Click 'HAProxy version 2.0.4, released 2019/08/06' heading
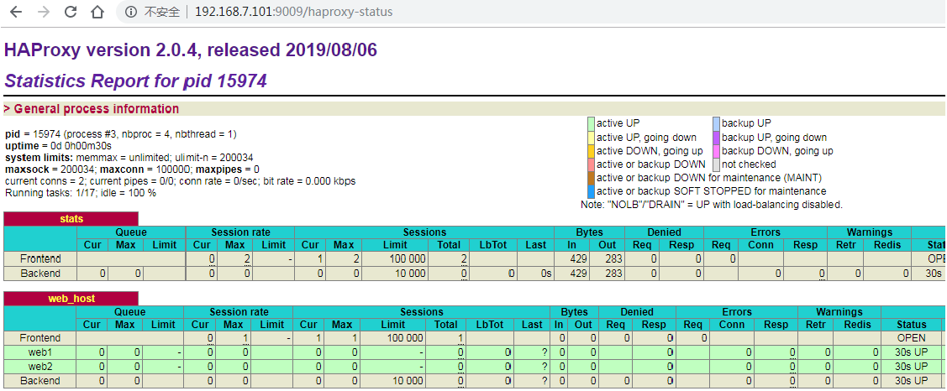 click(x=191, y=50)
